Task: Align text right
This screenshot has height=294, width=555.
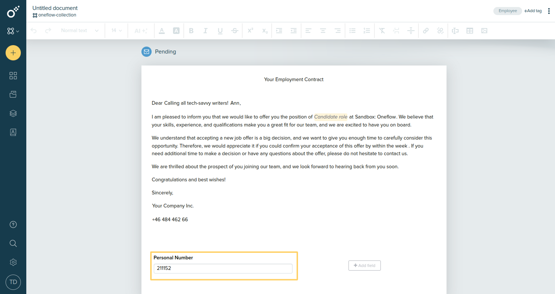Action: [337, 31]
